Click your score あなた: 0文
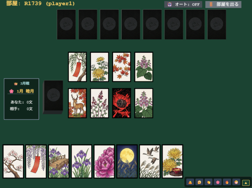The width and height of the screenshot is (252, 188). tap(21, 102)
